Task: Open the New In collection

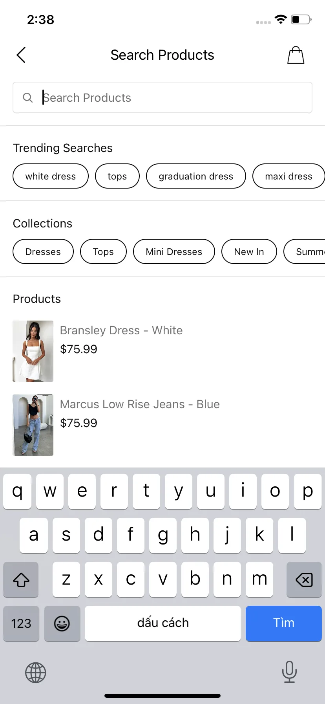Action: [249, 251]
